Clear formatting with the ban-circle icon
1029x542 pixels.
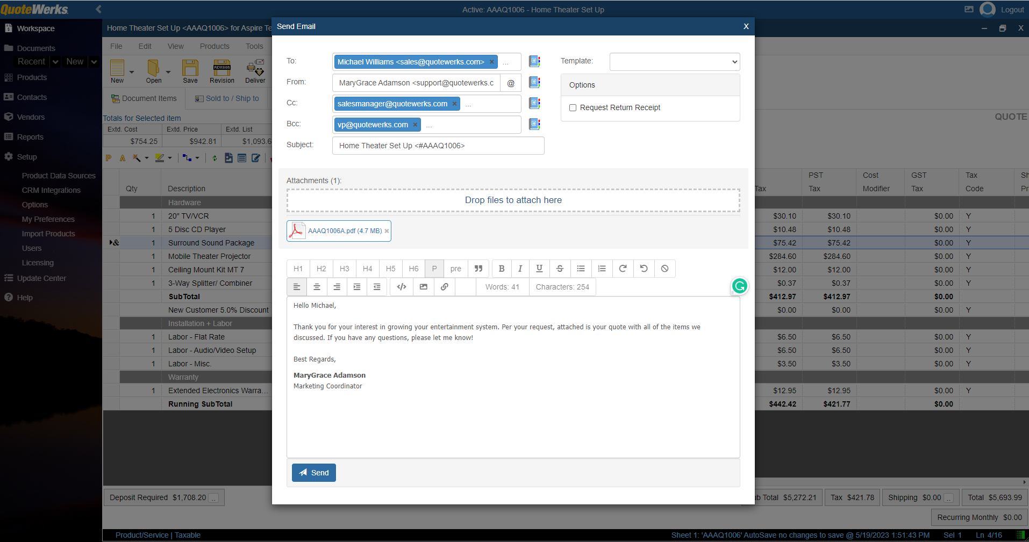tap(664, 269)
